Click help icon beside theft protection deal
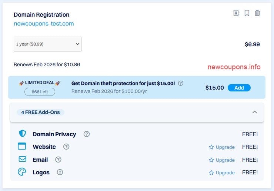Screen dimensions: 274x191 [181, 83]
